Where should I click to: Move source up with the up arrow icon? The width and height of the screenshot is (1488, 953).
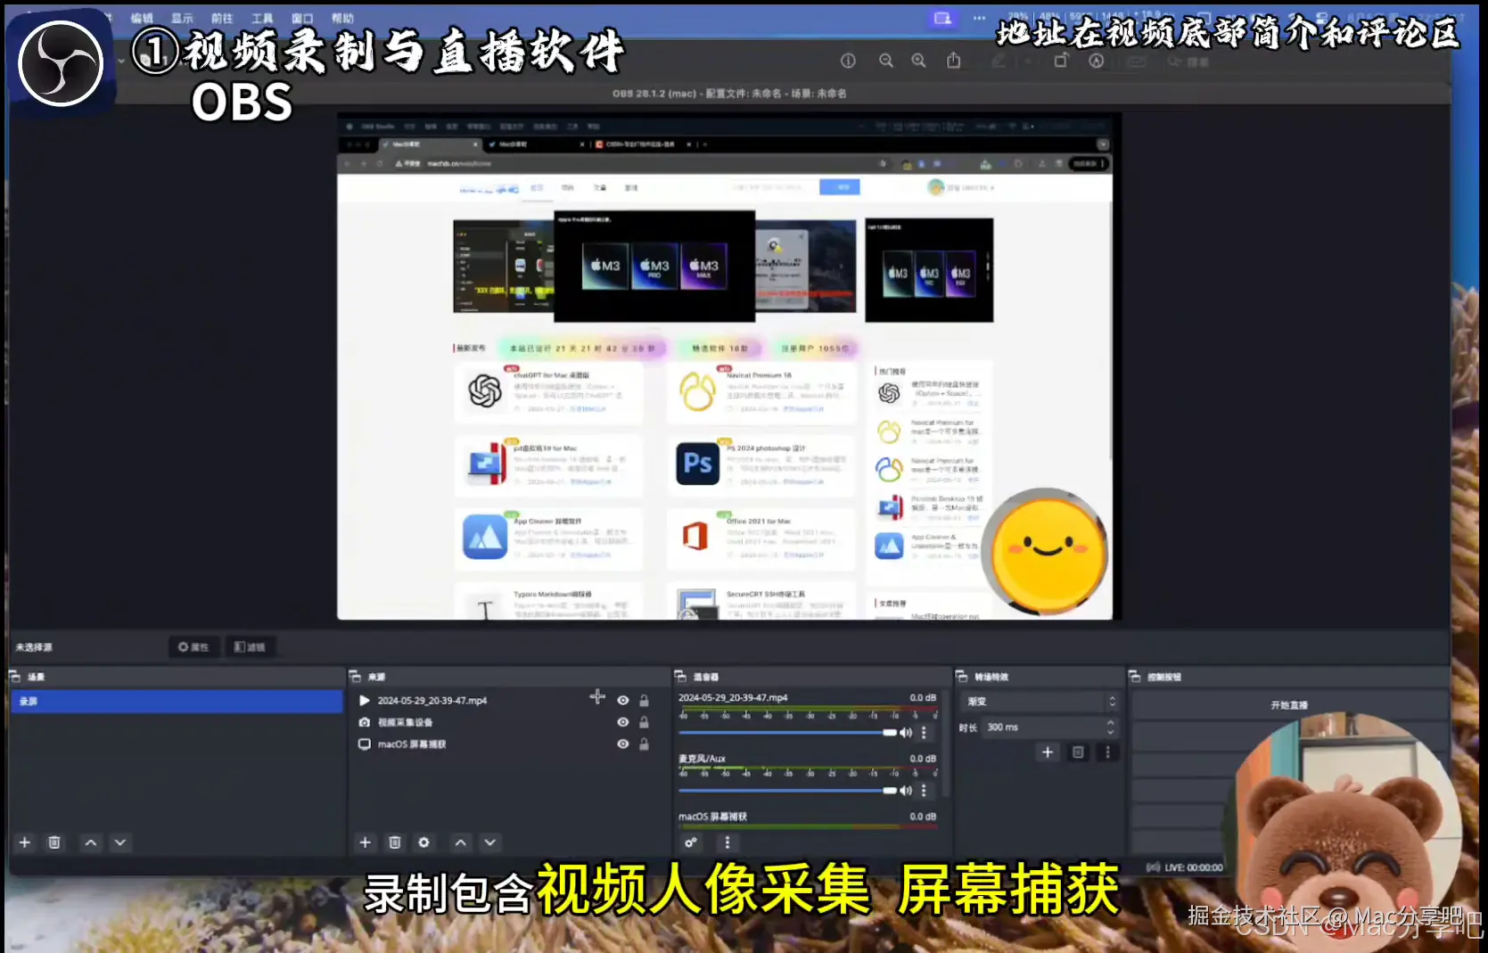point(461,842)
